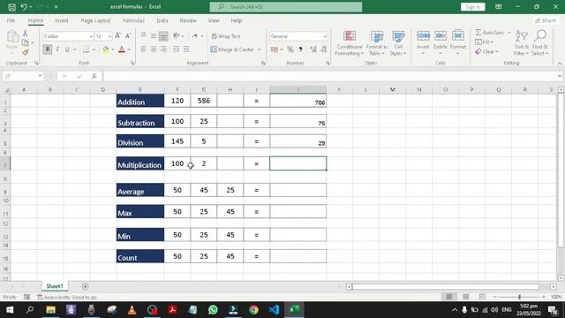Toggle right text alignment
The width and height of the screenshot is (565, 318).
(x=163, y=49)
